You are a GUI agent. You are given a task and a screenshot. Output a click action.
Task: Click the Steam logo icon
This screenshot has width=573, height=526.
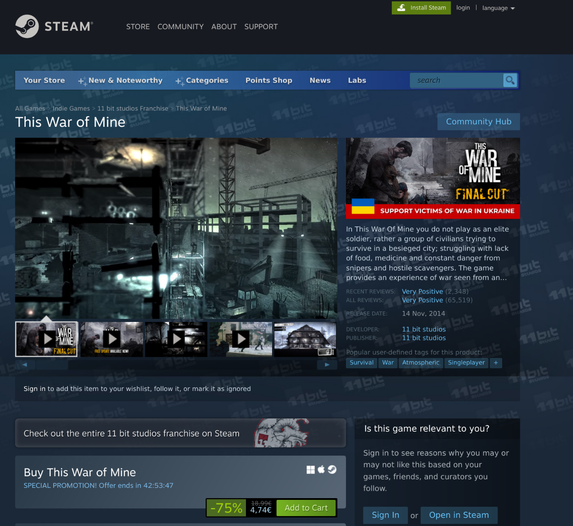point(27,27)
